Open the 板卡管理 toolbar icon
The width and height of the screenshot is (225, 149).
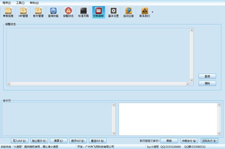(x=38, y=12)
